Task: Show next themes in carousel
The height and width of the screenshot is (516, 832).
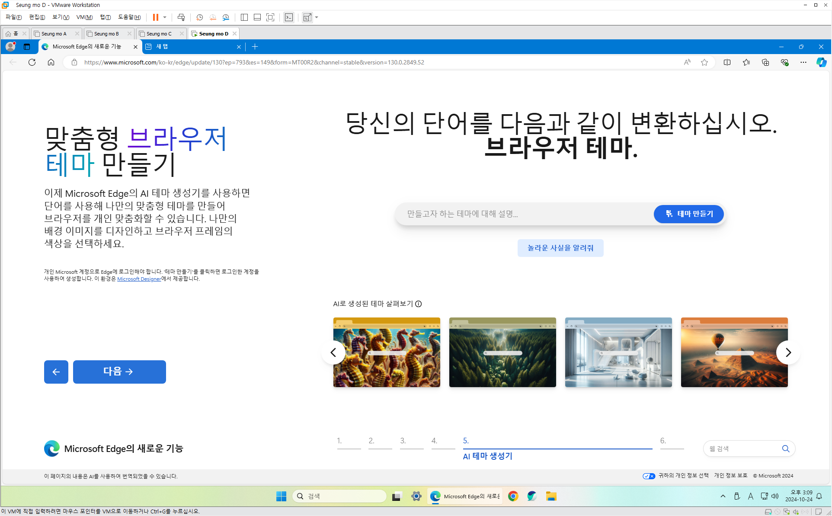Action: (788, 353)
